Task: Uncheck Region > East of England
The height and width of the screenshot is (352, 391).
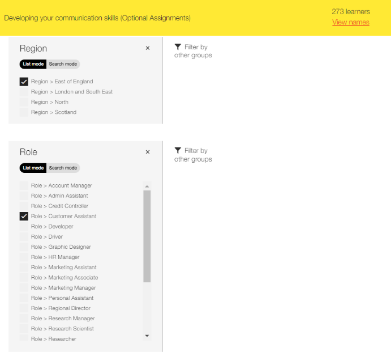Action: (x=24, y=82)
